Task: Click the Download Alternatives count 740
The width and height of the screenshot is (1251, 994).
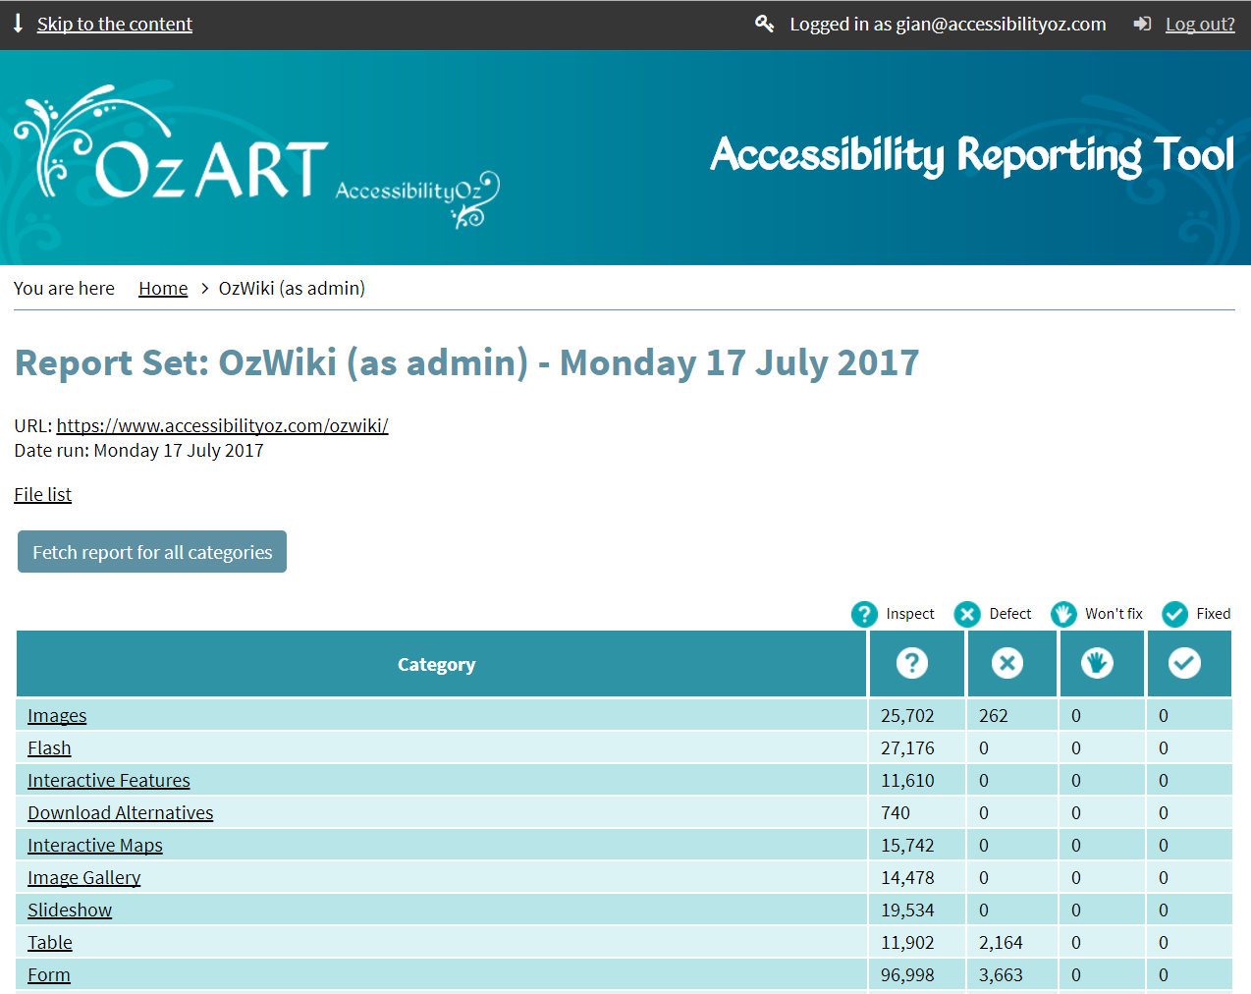Action: coord(896,812)
